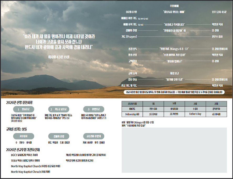The height and width of the screenshot is (179, 233).
Task: Select the date '06월 07일'
Action: point(131,12)
